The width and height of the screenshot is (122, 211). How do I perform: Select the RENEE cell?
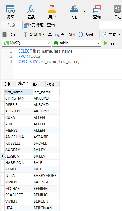tap(19, 169)
